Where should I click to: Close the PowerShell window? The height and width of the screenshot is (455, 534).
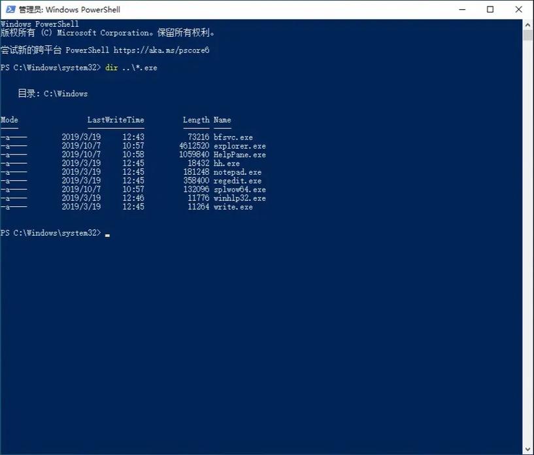[x=518, y=10]
